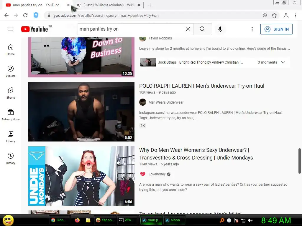
Task: Select the man panties try on YouTube tab
Action: click(36, 5)
